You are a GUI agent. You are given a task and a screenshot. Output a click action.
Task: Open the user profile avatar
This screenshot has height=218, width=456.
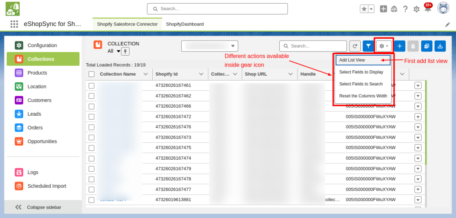(443, 8)
